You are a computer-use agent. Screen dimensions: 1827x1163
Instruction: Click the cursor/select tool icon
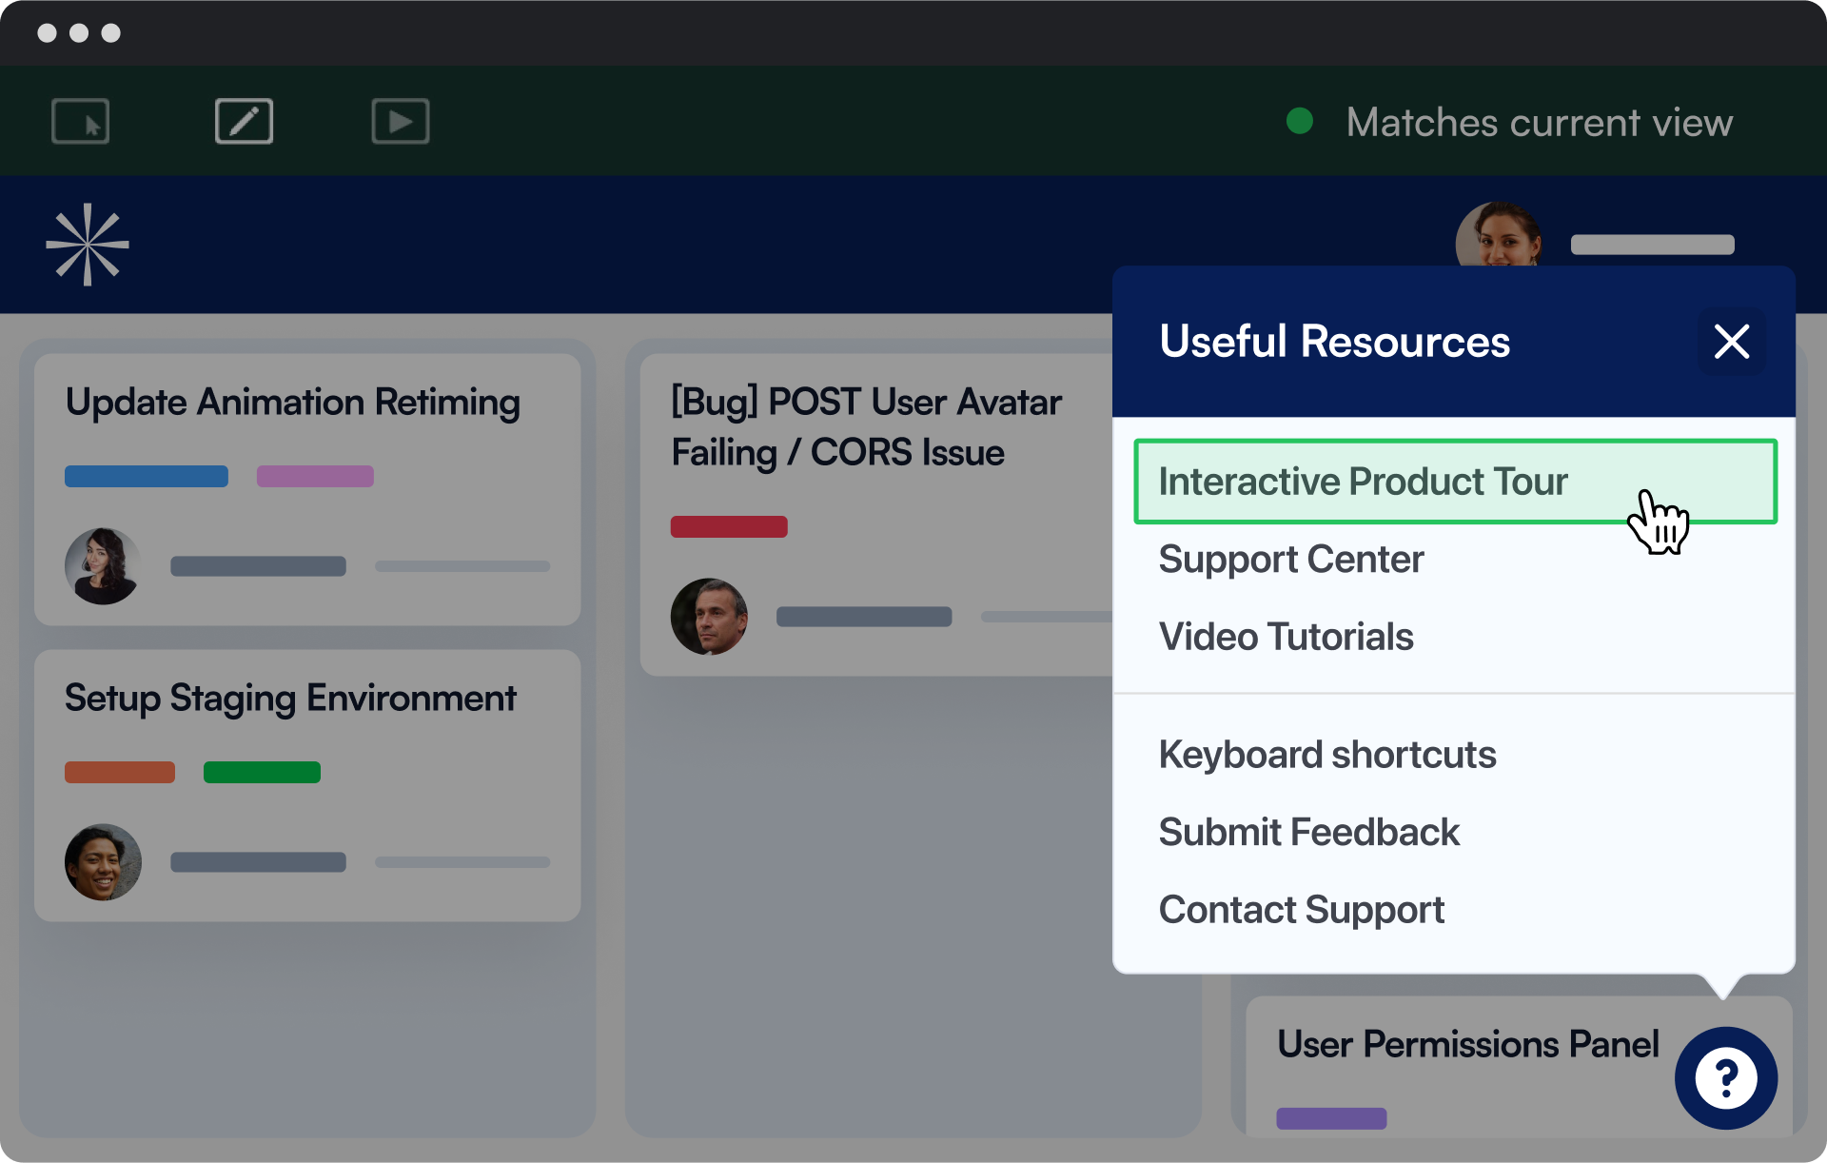(79, 123)
